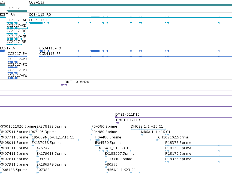Select EST IP04580.3prime
Viewport: 232px width, 174px height.
point(104,126)
